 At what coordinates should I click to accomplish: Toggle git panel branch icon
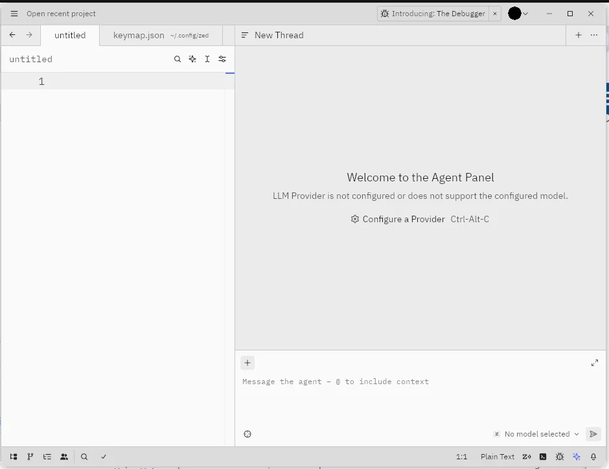30,457
